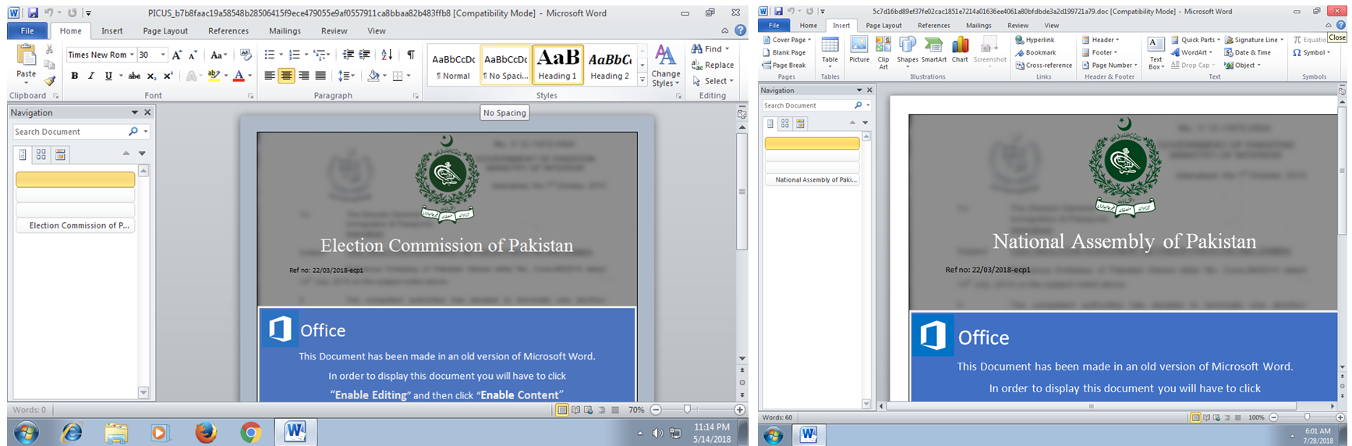Select the "National Assembly of Paki..." navigation heading
Image resolution: width=1352 pixels, height=446 pixels.
coord(812,179)
